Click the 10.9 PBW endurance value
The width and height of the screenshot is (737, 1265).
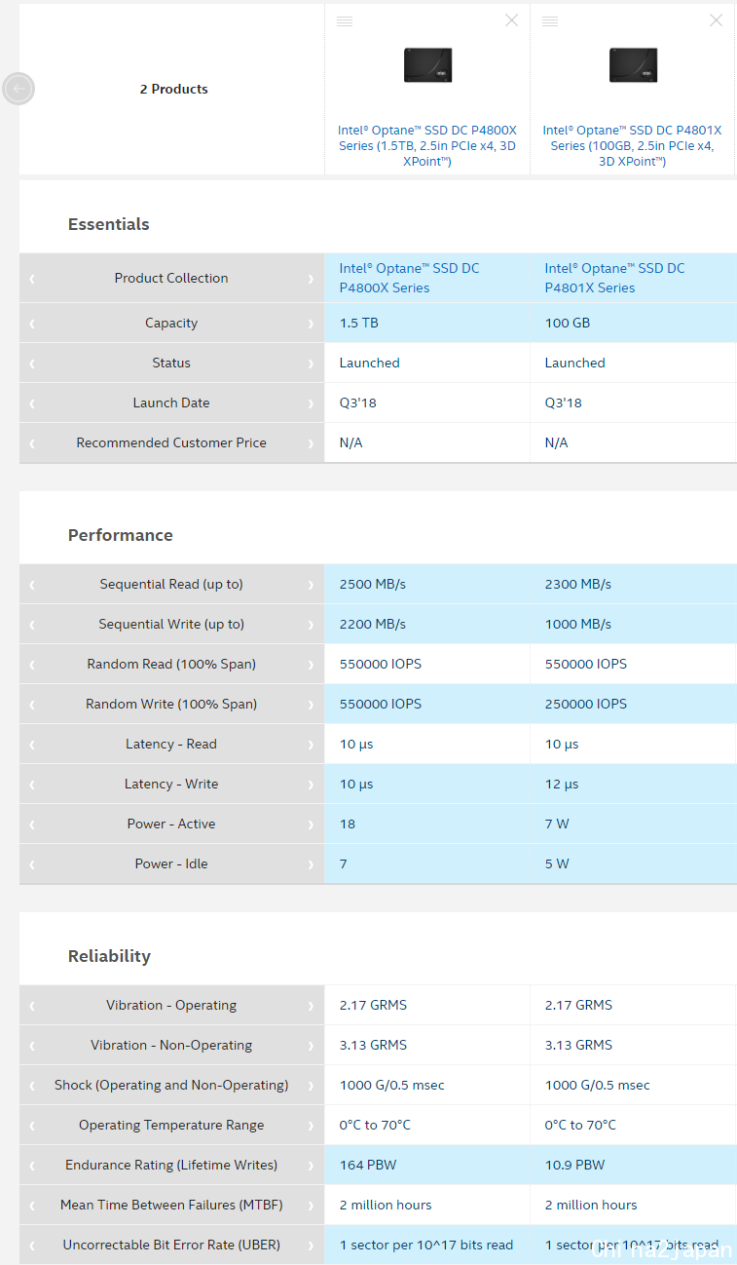click(x=574, y=1165)
